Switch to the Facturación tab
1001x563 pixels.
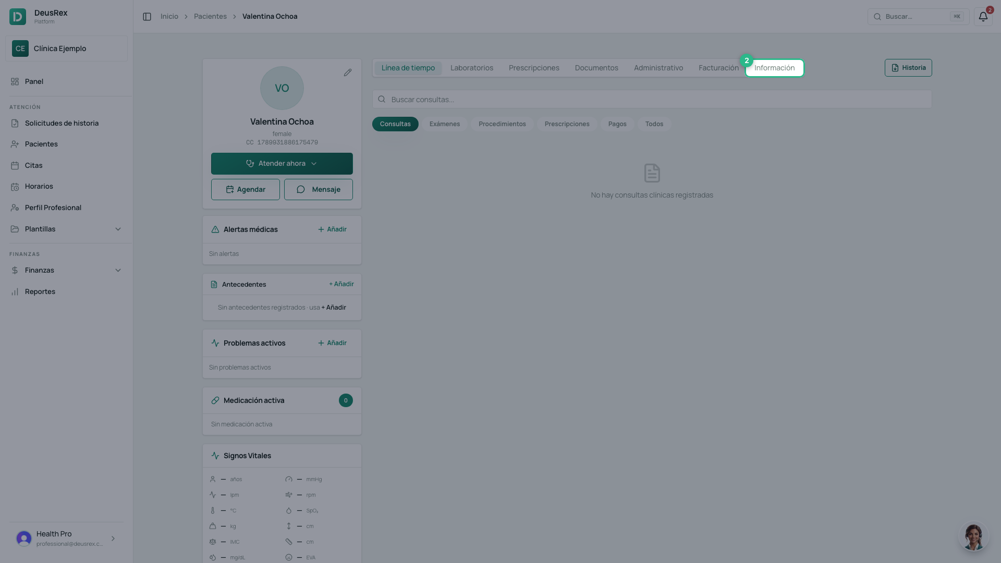(x=718, y=68)
